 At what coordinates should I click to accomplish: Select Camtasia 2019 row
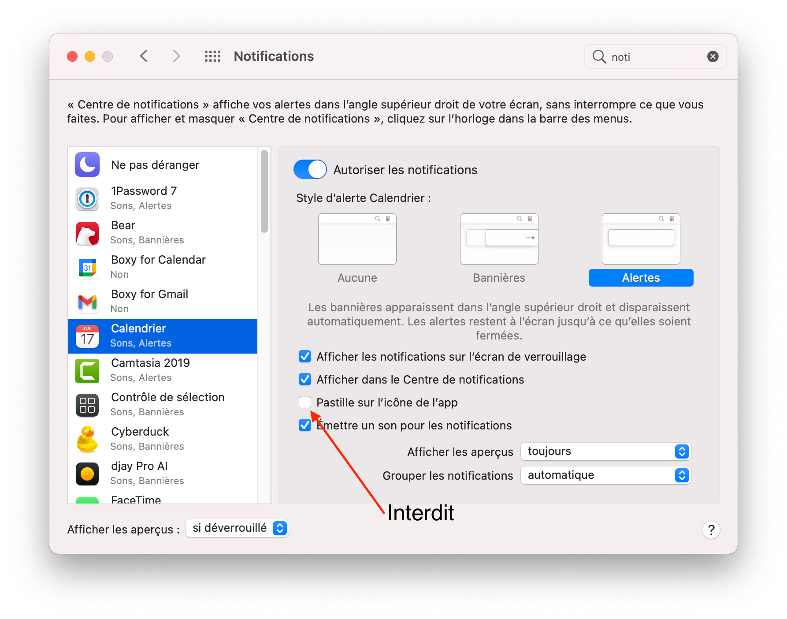pos(163,371)
